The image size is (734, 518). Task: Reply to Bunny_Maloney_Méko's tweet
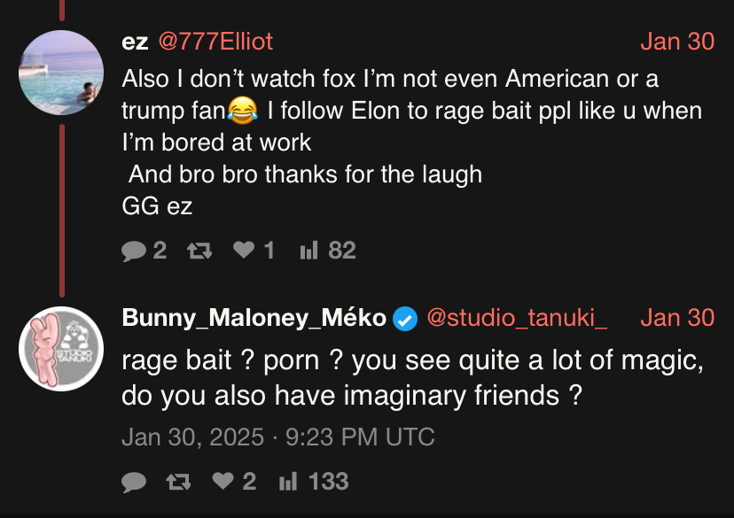[x=134, y=482]
